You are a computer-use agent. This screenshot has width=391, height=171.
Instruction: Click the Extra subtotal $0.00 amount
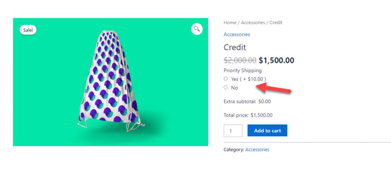[265, 102]
